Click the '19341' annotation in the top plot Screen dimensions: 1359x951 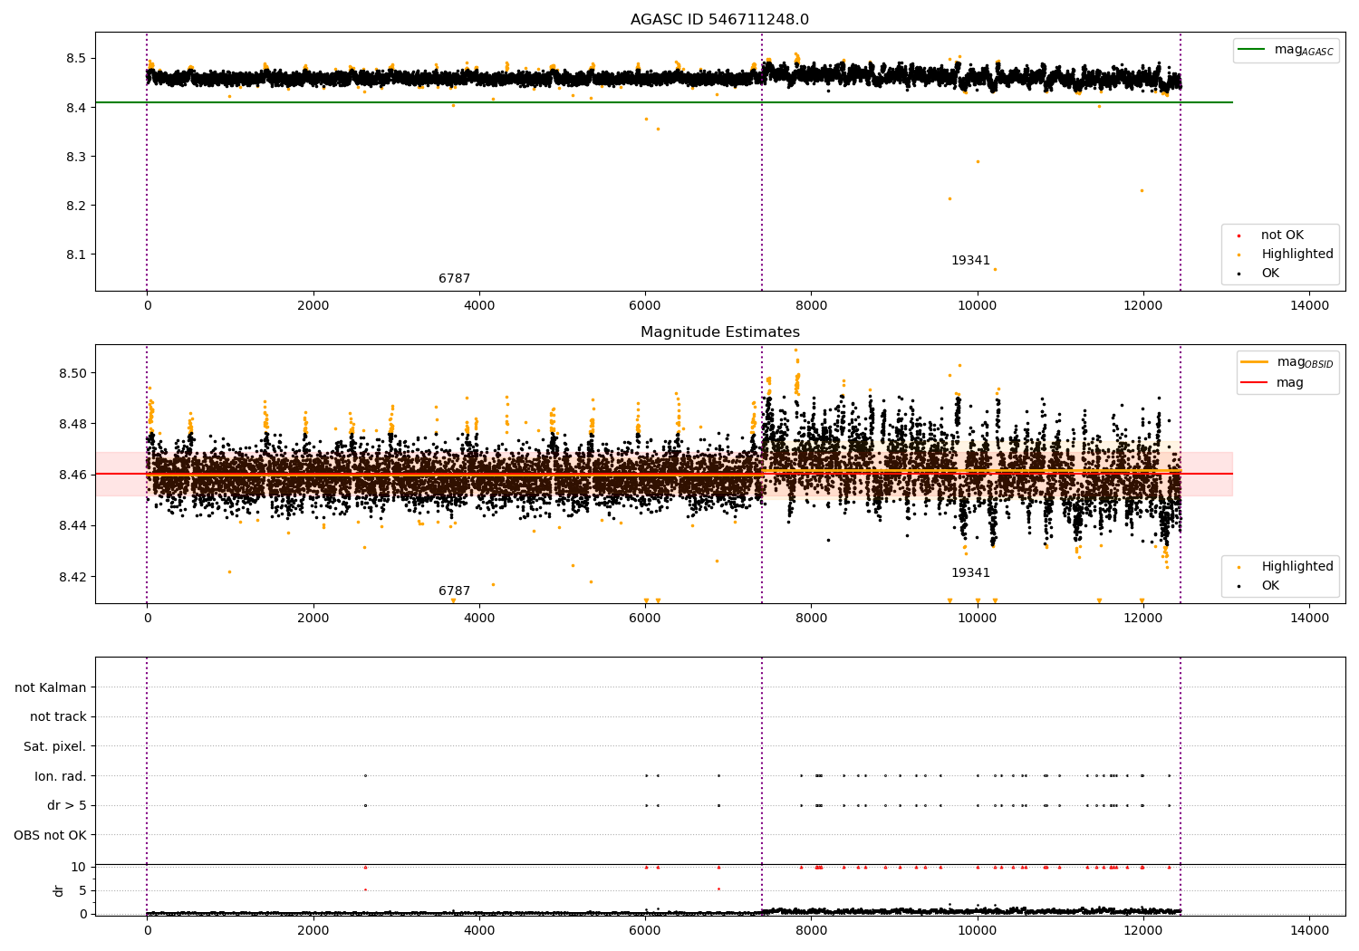click(x=970, y=261)
